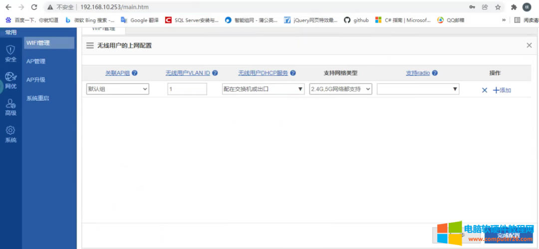This screenshot has width=539, height=249.
Task: Open the empty 支持radio dropdown
Action: click(418, 89)
